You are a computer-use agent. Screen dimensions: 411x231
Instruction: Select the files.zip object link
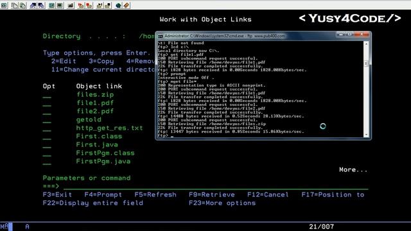tap(95, 94)
